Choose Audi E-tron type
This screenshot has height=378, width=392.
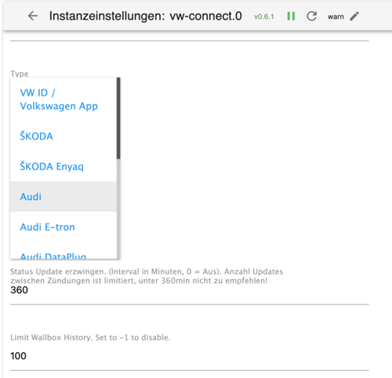[x=64, y=227]
